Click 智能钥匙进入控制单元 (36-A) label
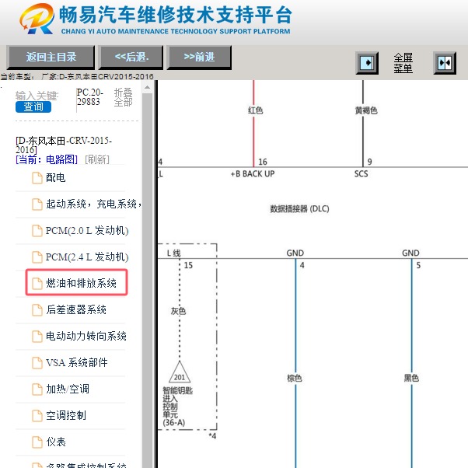Viewport: 468px width, 468px height. (177, 407)
